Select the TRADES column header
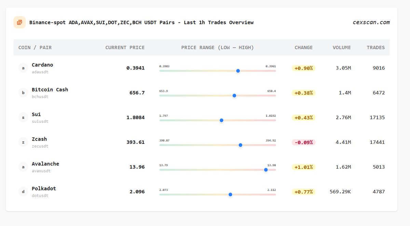 coord(376,47)
